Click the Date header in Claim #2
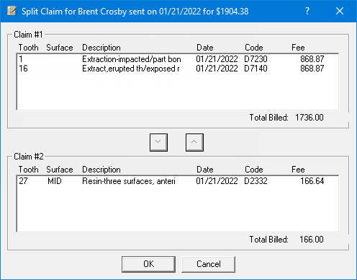Screen dimensions: 357x280 pos(205,170)
